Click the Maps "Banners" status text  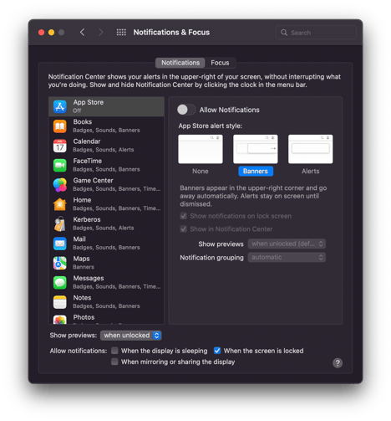[x=84, y=267]
